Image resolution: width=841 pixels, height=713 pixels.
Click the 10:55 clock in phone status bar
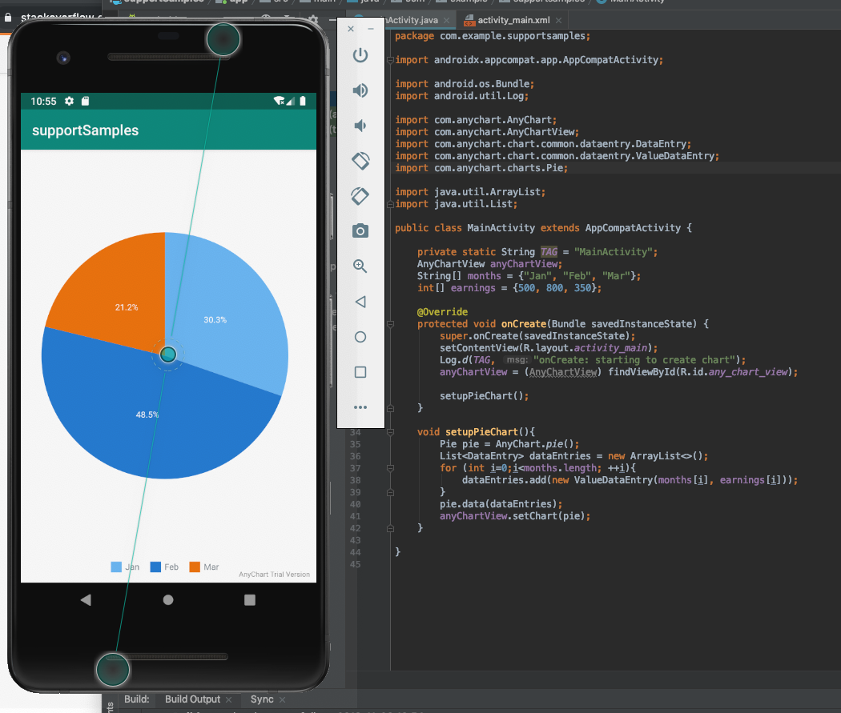43,102
